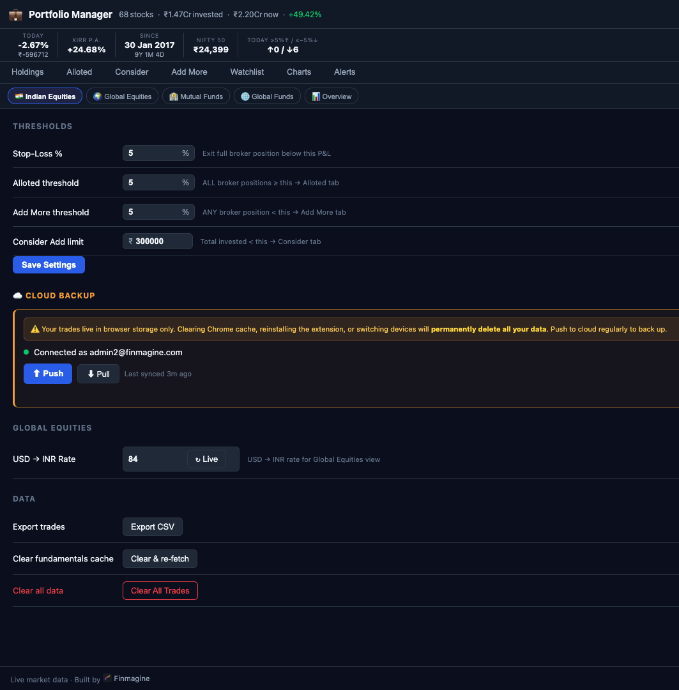Viewport: 679px width, 690px height.
Task: Click the Finmagine logo in the footer
Action: (107, 678)
